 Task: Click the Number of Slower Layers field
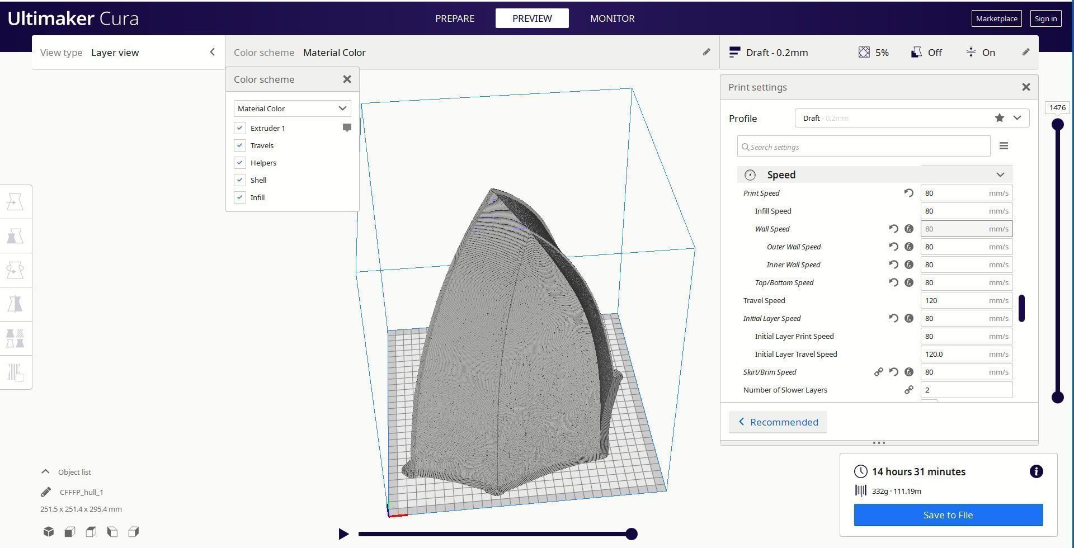point(967,390)
